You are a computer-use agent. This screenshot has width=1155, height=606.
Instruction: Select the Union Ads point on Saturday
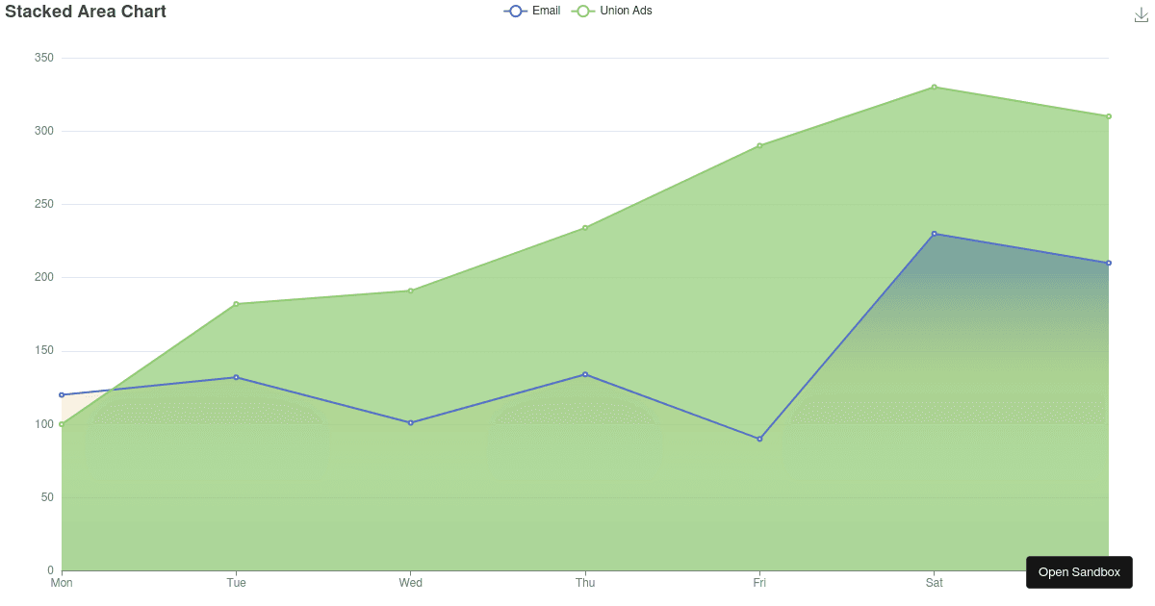coord(934,88)
